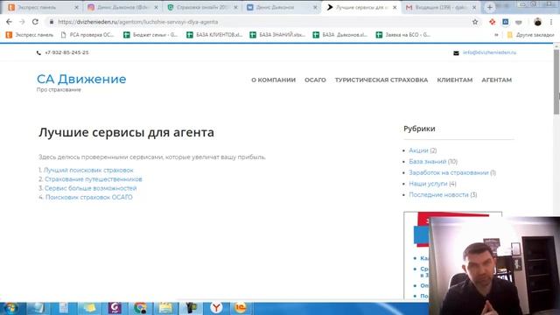Screen dimensions: 560x315
Task: Open a new browser tab
Action: [490, 7]
